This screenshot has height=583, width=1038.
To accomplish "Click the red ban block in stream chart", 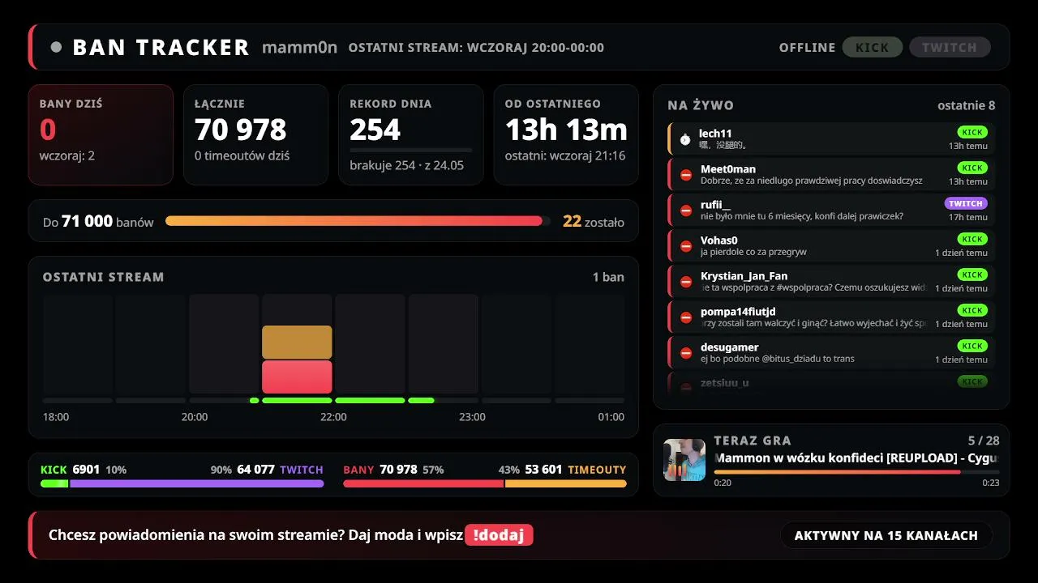I will point(297,377).
